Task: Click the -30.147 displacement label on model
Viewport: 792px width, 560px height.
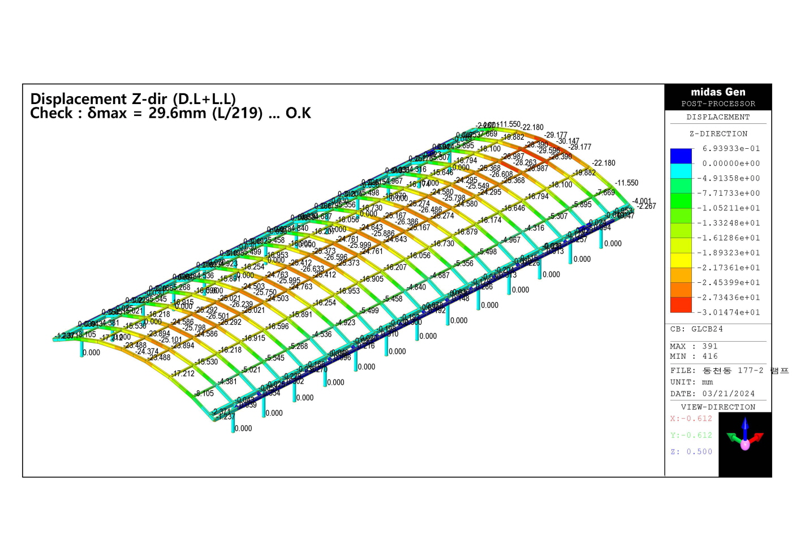Action: 567,141
